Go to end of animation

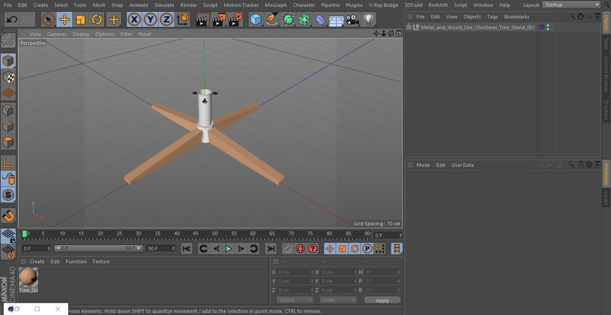point(270,249)
